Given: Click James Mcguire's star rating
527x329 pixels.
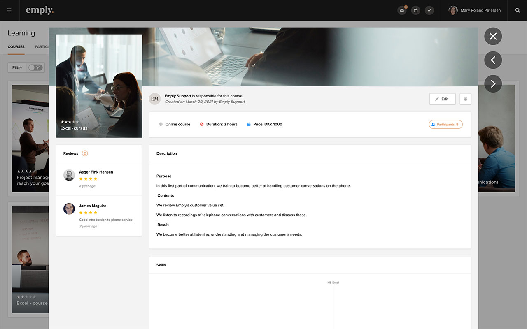Looking at the screenshot, I should [x=88, y=213].
